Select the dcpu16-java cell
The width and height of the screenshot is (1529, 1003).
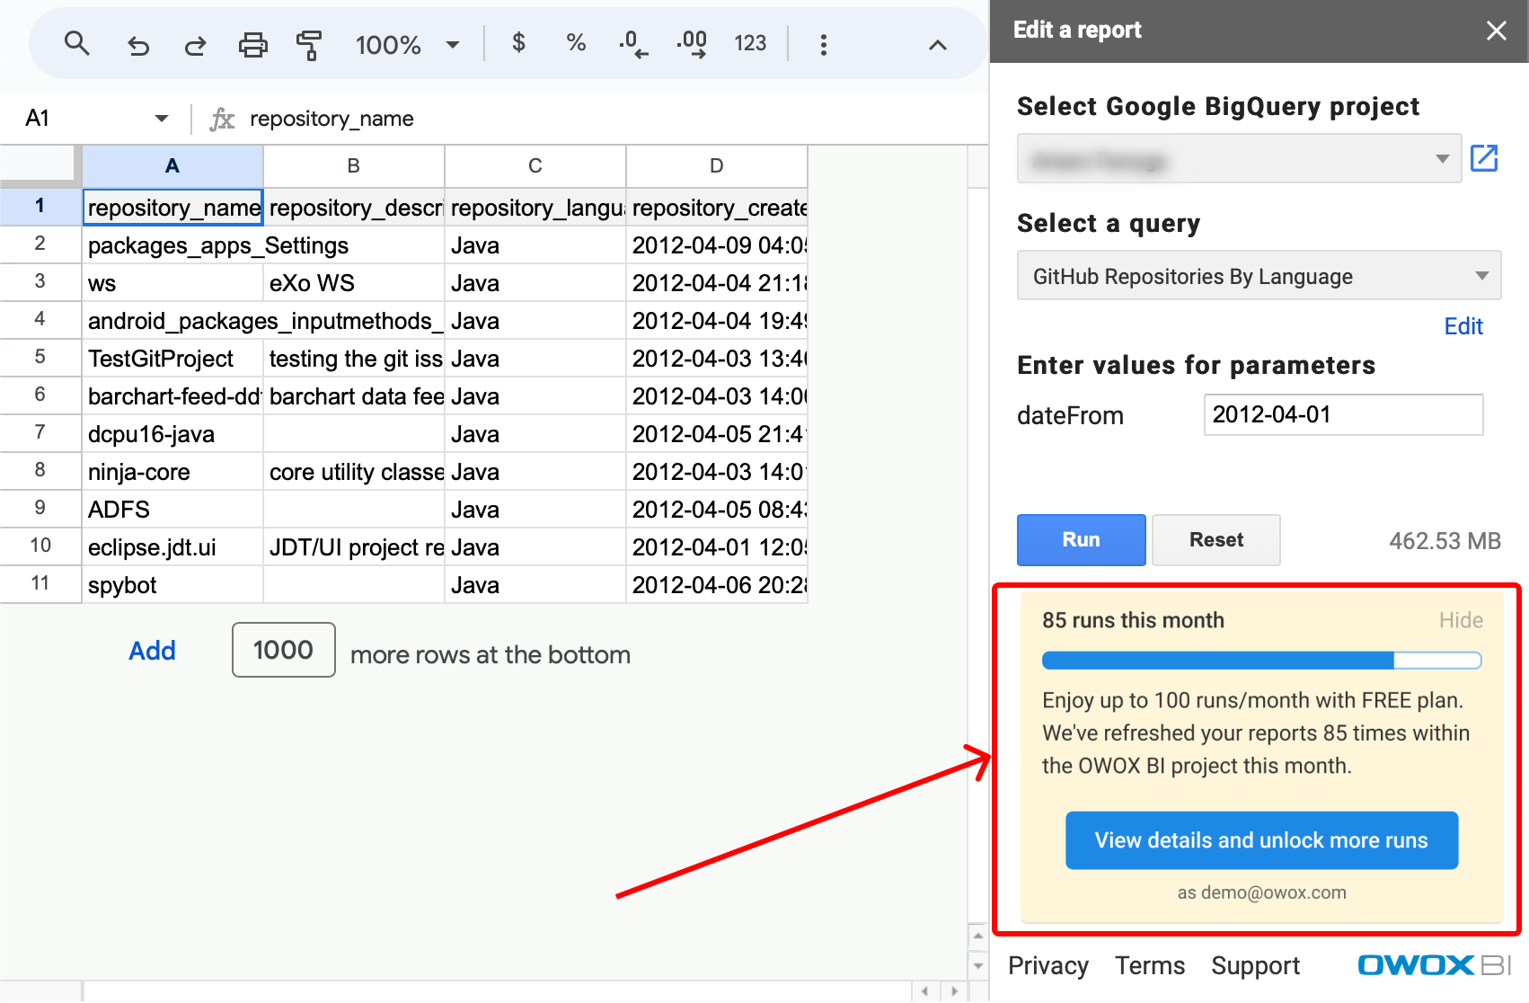tap(172, 434)
